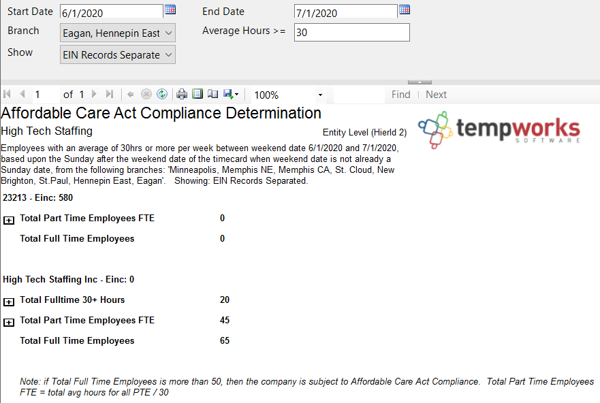This screenshot has height=403, width=600.
Task: Print the report
Action: [182, 94]
